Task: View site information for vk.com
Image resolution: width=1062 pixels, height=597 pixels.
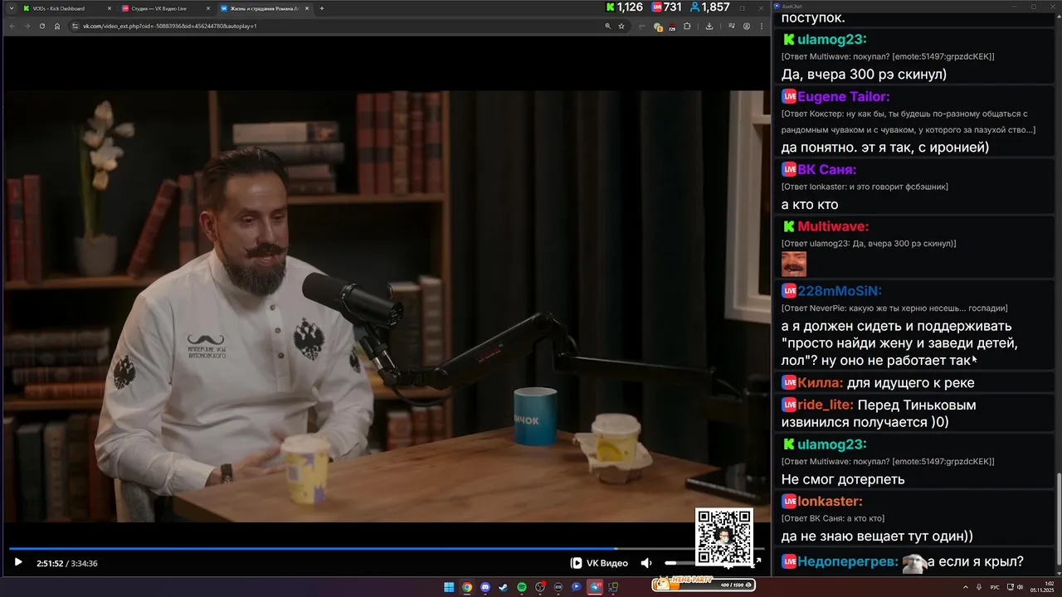Action: [x=76, y=26]
